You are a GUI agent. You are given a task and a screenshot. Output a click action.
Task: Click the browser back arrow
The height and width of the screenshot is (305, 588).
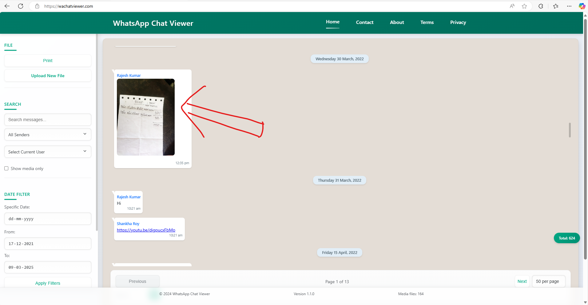tap(7, 6)
